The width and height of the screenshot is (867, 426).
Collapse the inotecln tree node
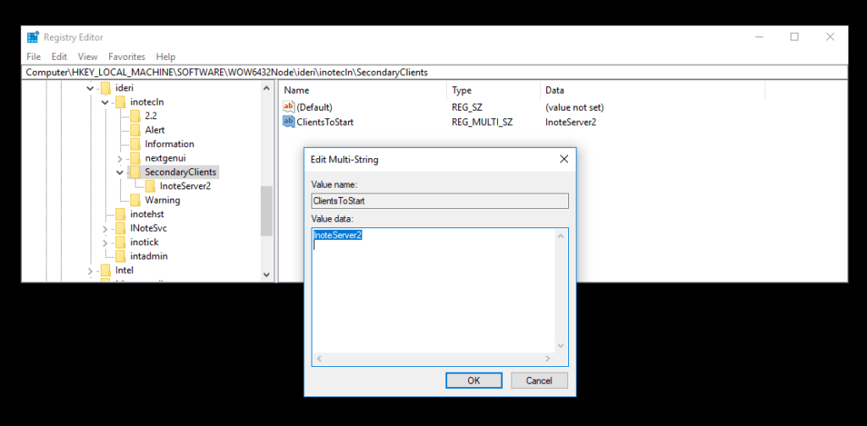105,102
